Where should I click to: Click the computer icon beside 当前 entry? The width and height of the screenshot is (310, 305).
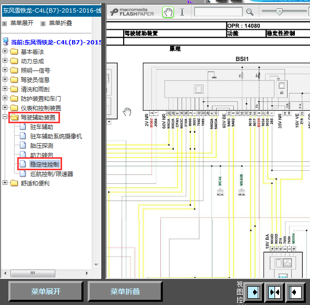[6, 42]
